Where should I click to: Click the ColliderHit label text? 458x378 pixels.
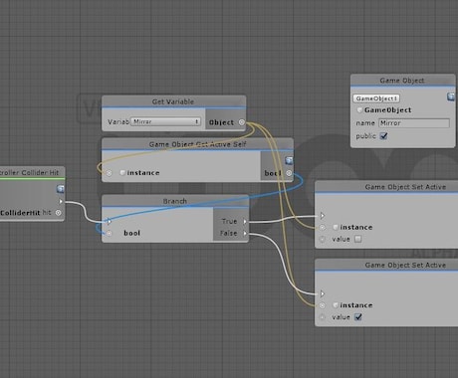pos(20,213)
